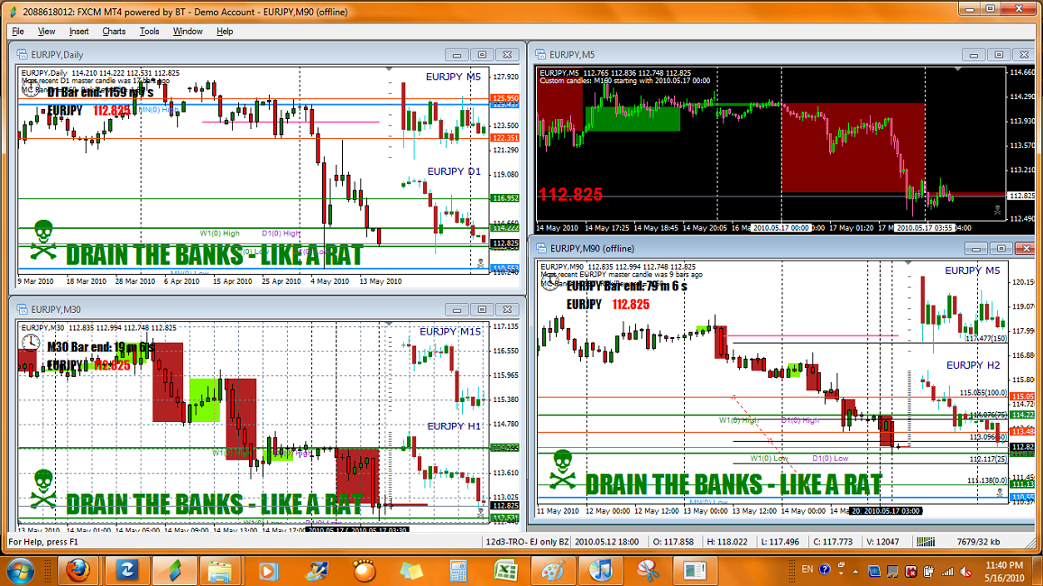Viewport: 1043px width, 586px height.
Task: Open the Paint palette taskbar icon
Action: (553, 571)
